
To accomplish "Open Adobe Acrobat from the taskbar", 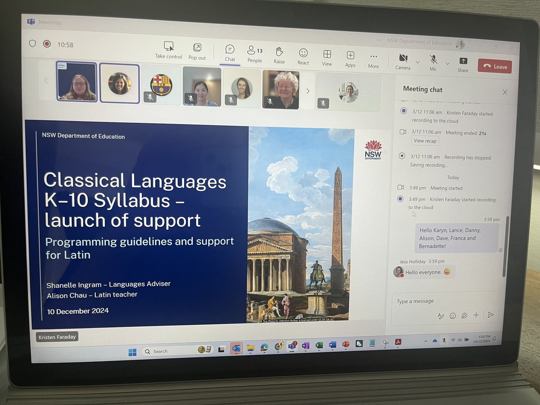I will coord(398,342).
